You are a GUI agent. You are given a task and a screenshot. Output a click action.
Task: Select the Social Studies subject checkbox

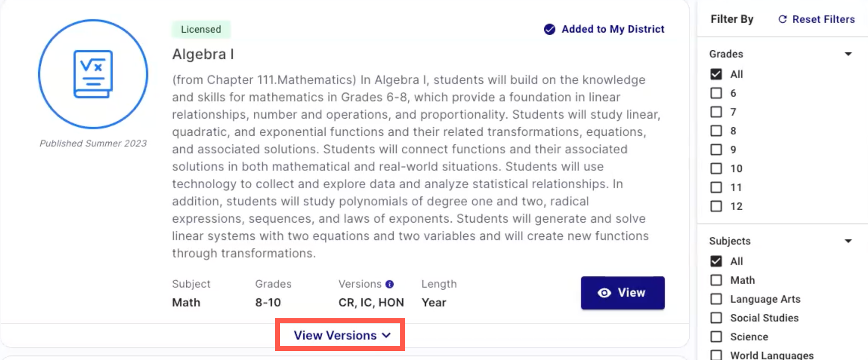(x=716, y=318)
